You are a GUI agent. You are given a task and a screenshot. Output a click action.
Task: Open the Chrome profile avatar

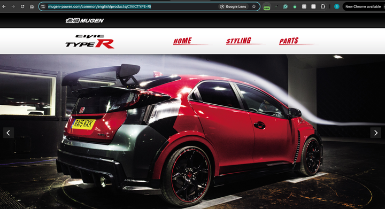pyautogui.click(x=337, y=6)
